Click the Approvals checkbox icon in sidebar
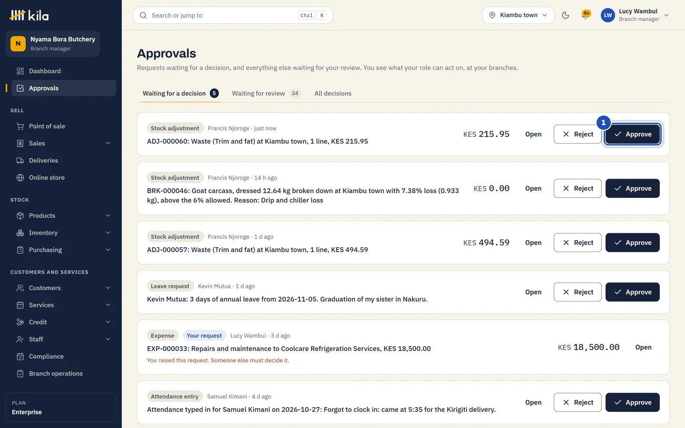 pyautogui.click(x=20, y=88)
